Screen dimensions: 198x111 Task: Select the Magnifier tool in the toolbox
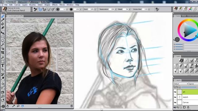tap(3, 97)
